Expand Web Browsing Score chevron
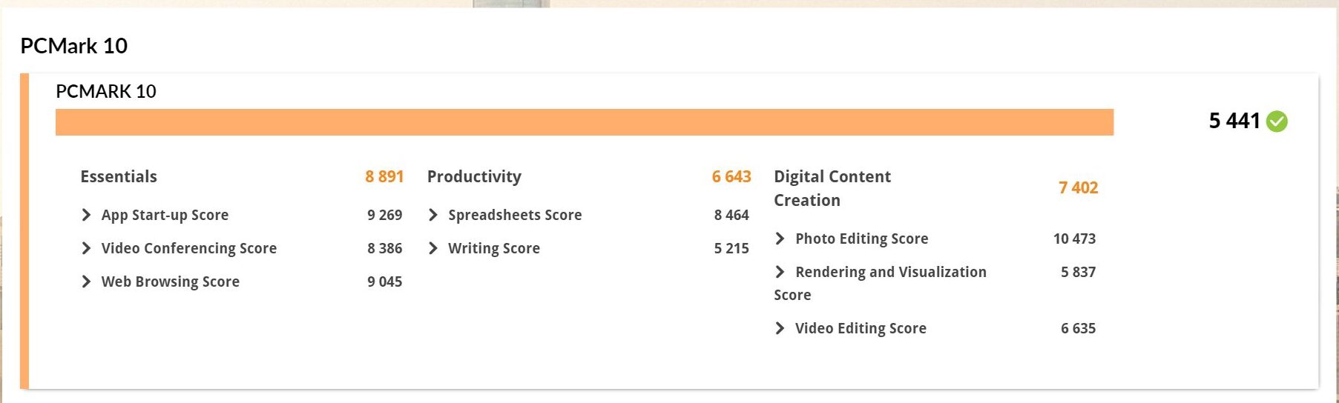The height and width of the screenshot is (403, 1339). point(86,282)
